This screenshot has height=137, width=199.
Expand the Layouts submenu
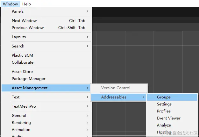19,37
